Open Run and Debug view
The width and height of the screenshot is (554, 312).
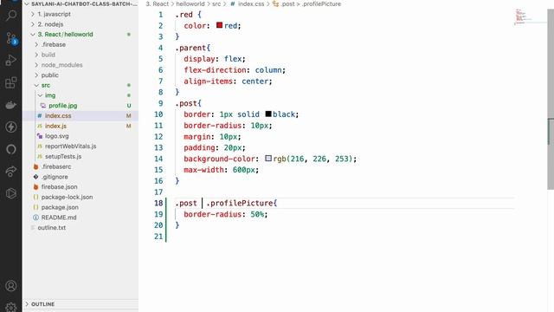tap(11, 60)
